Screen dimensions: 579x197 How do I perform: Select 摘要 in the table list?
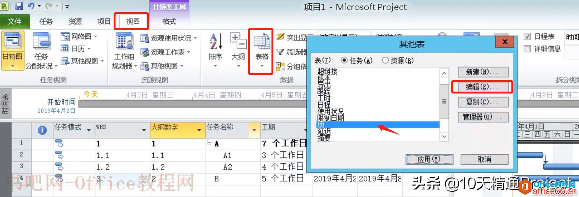click(x=377, y=138)
